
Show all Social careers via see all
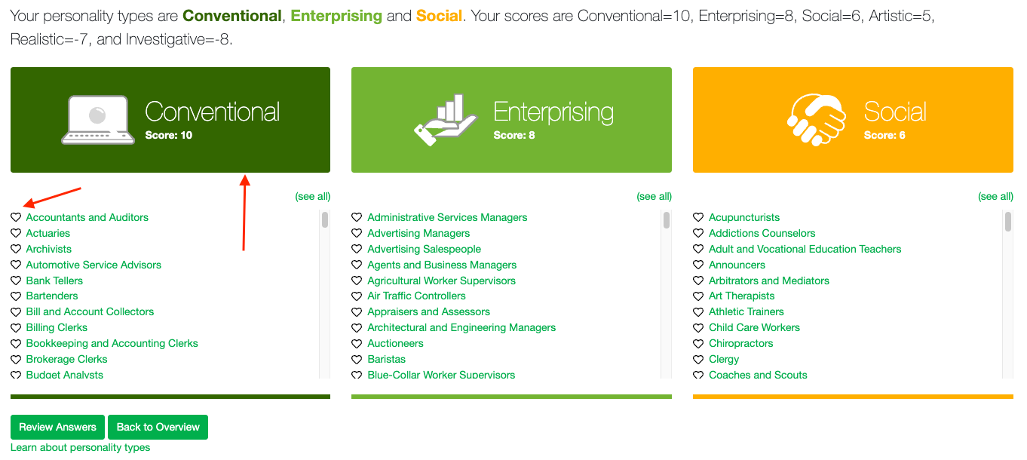click(x=995, y=197)
